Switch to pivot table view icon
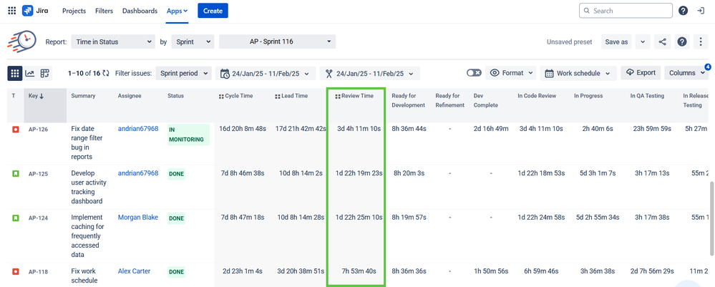 pyautogui.click(x=44, y=73)
